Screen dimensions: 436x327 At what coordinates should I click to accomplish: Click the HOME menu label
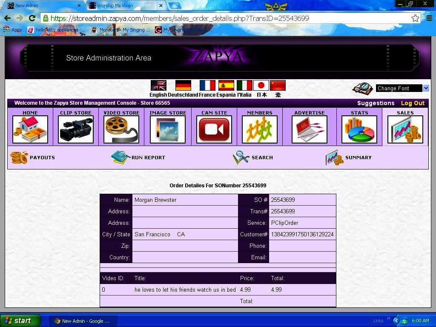[30, 112]
